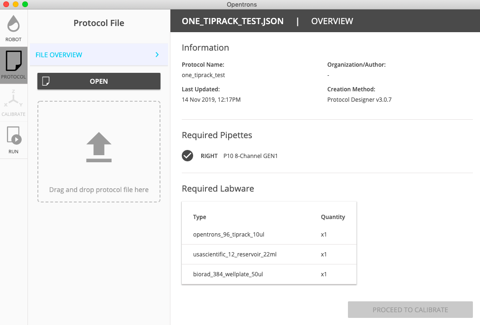The height and width of the screenshot is (325, 480).
Task: Click the date 14 Nov 2019, 12:17PM
Action: [x=211, y=100]
